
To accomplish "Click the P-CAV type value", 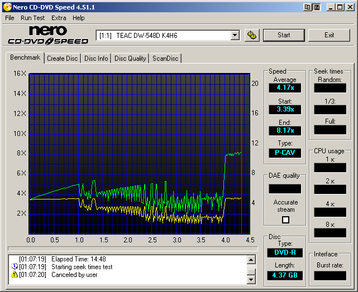I will pos(285,153).
